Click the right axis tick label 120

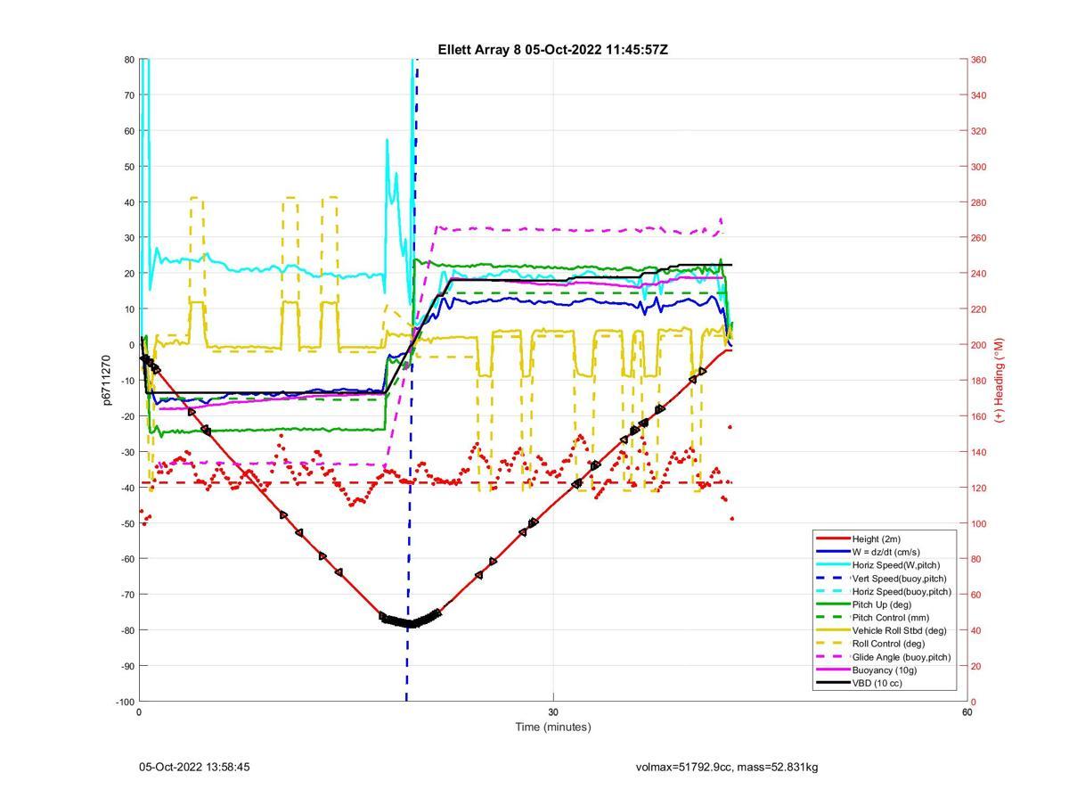click(x=978, y=488)
